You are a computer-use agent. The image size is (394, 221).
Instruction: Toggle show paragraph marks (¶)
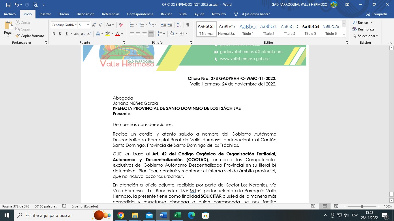click(x=187, y=25)
